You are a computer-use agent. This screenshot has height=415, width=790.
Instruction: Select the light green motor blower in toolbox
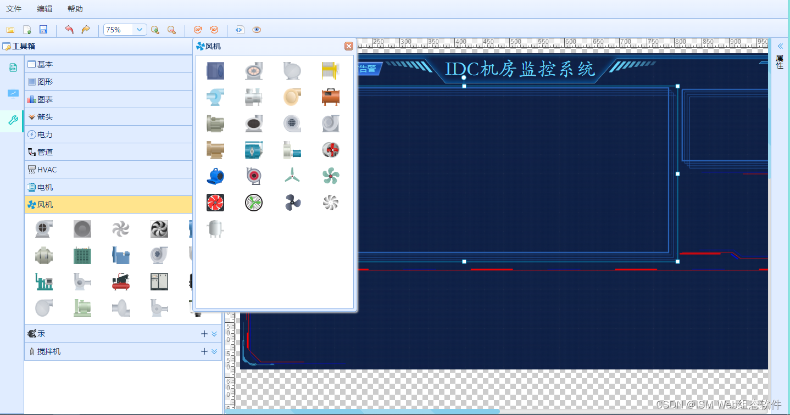tap(82, 308)
